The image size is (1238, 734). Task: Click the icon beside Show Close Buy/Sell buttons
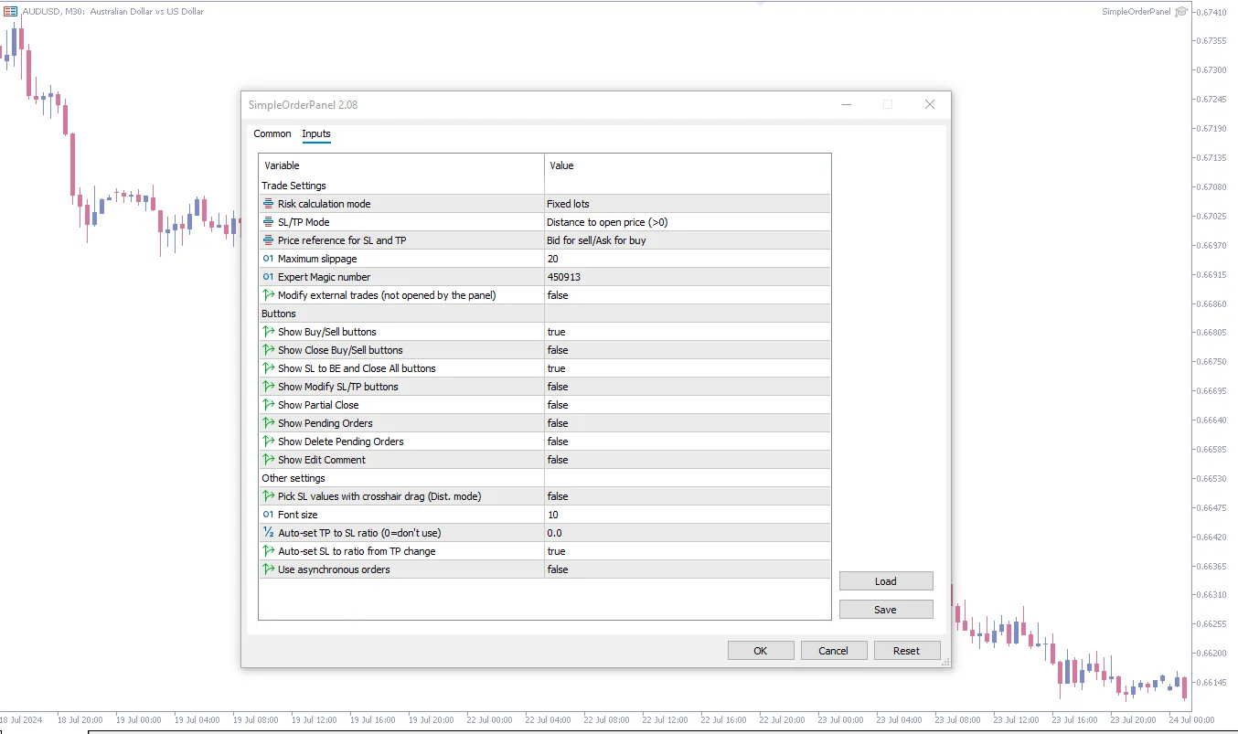pyautogui.click(x=268, y=350)
